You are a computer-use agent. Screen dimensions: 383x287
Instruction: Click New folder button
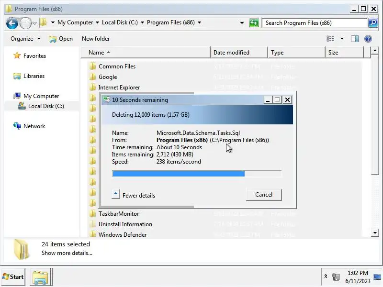(x=96, y=39)
